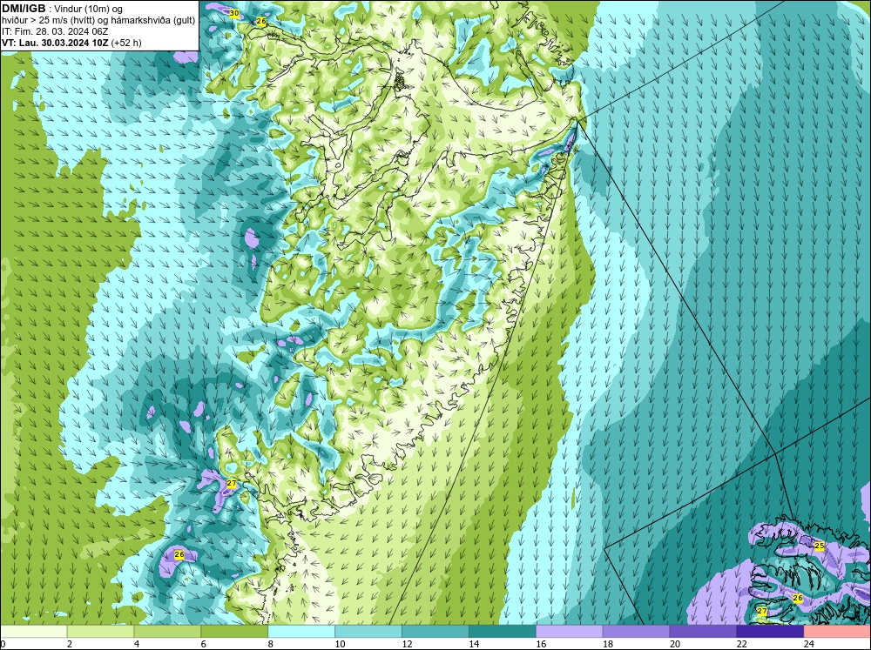Click the medium purple 18–20 m/s legend swatch

636,632
